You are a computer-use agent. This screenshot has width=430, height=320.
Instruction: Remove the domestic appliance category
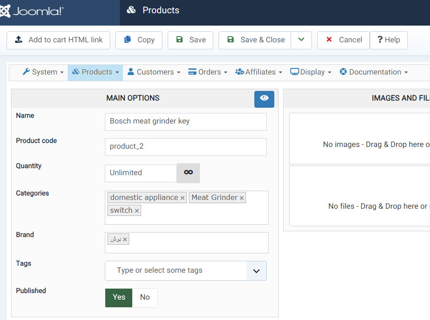coord(182,198)
